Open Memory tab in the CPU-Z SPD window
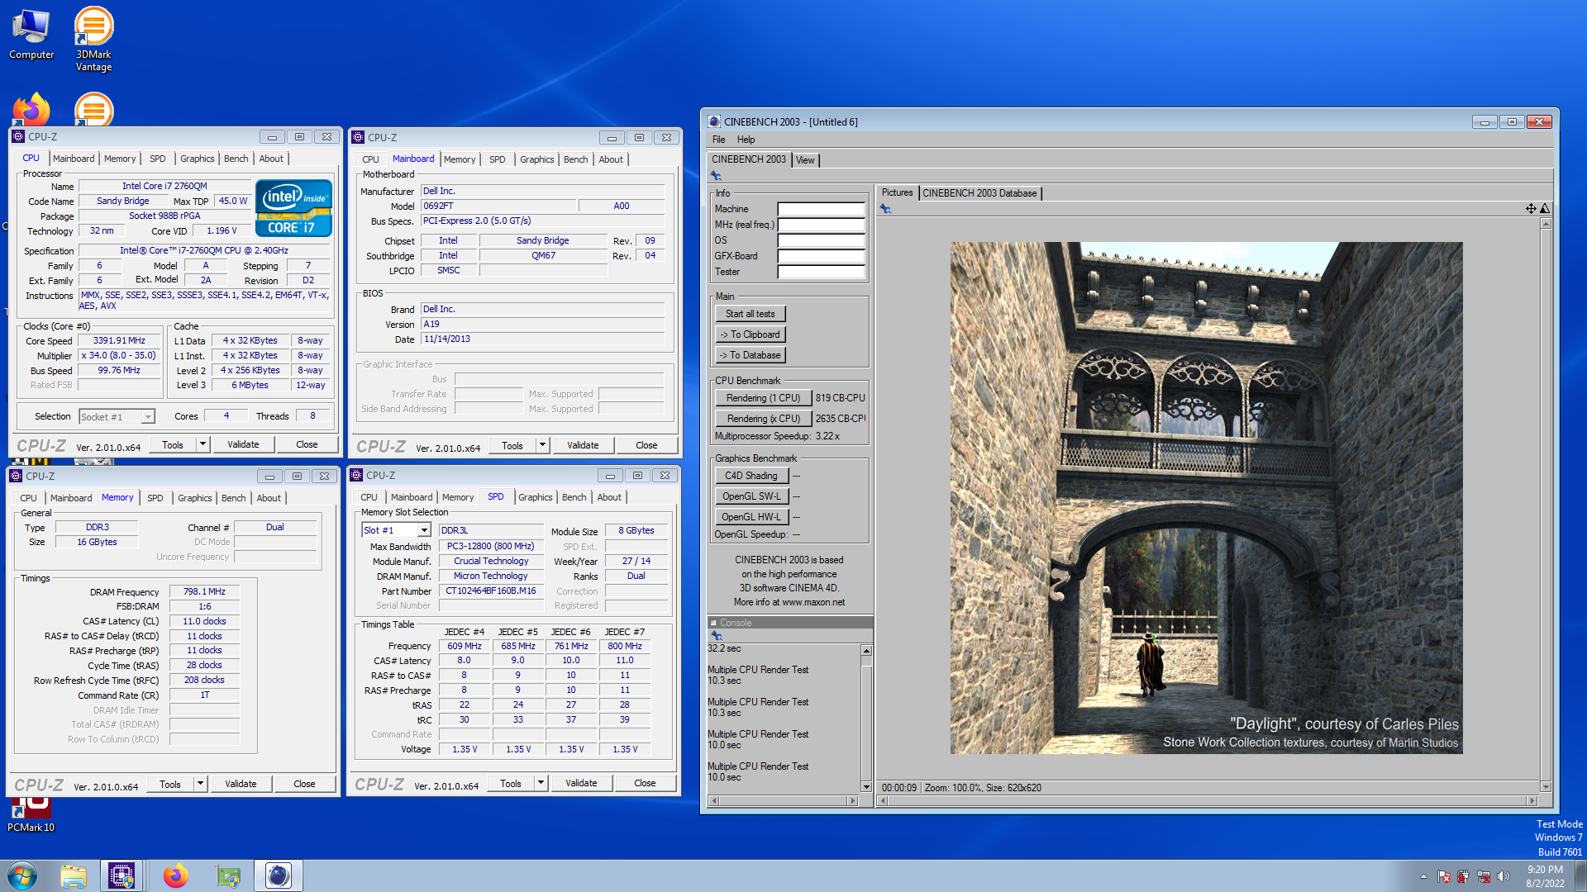 coord(458,497)
